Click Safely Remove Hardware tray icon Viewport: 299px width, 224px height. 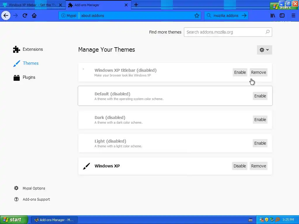pos(272,220)
